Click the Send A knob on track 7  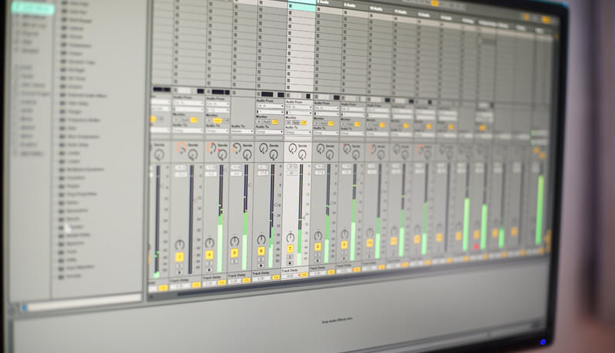[293, 148]
